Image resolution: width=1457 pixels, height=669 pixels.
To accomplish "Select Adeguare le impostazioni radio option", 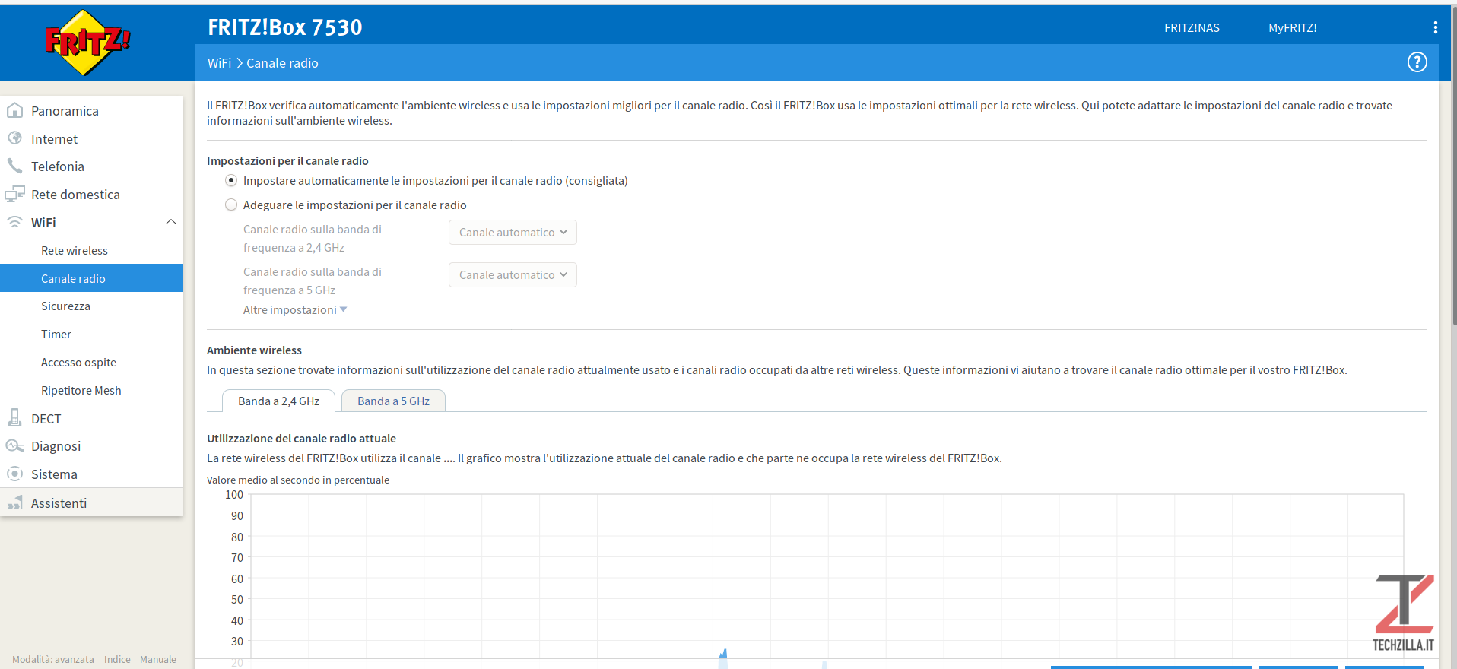I will (231, 205).
